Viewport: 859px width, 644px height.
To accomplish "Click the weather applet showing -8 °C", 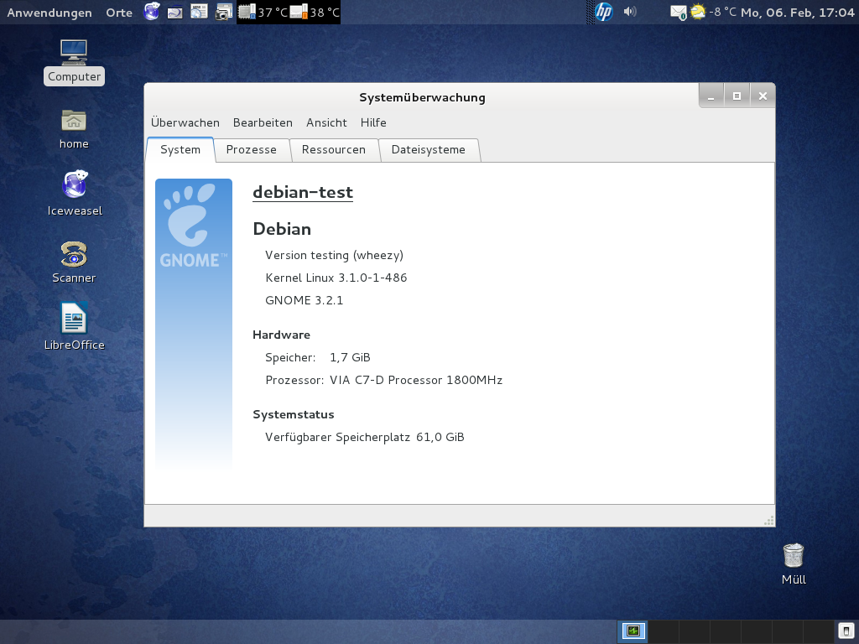I will (x=713, y=12).
